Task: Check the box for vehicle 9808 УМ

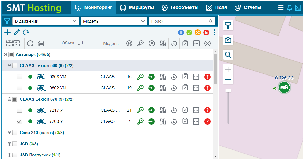Action: [x=20, y=77]
